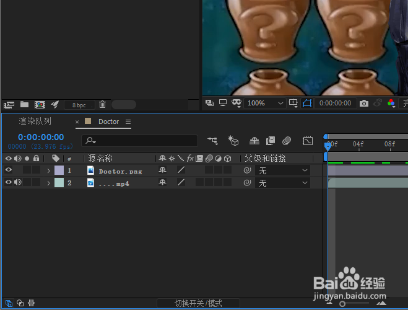Open project settings rocket icon

click(x=55, y=104)
